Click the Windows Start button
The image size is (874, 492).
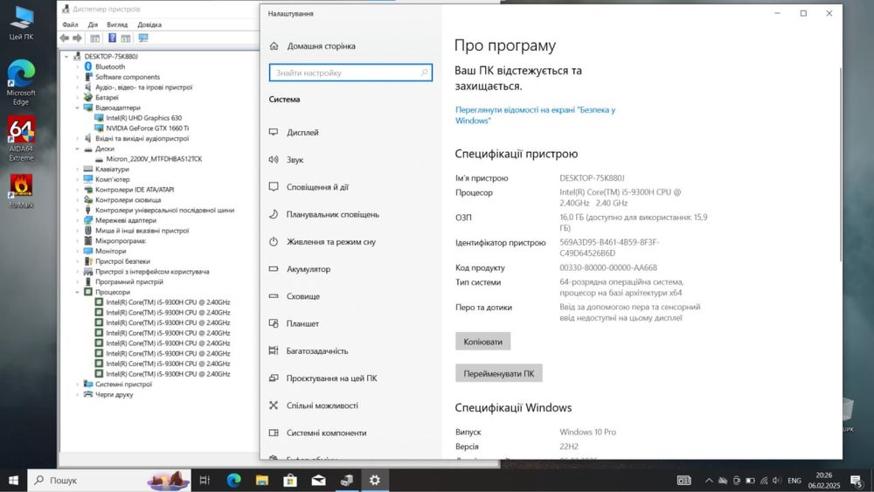13,480
